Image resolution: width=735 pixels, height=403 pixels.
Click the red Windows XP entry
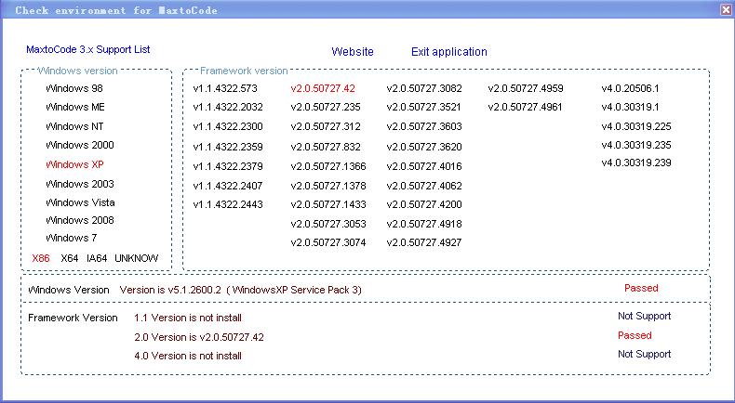(x=74, y=164)
